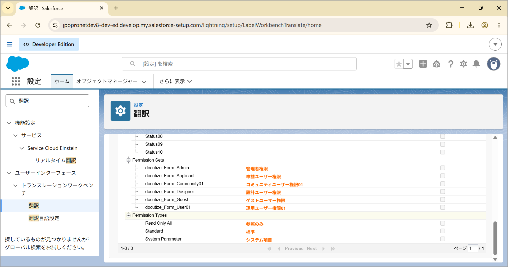View site information icon in address bar
This screenshot has height=267, width=508.
click(55, 25)
